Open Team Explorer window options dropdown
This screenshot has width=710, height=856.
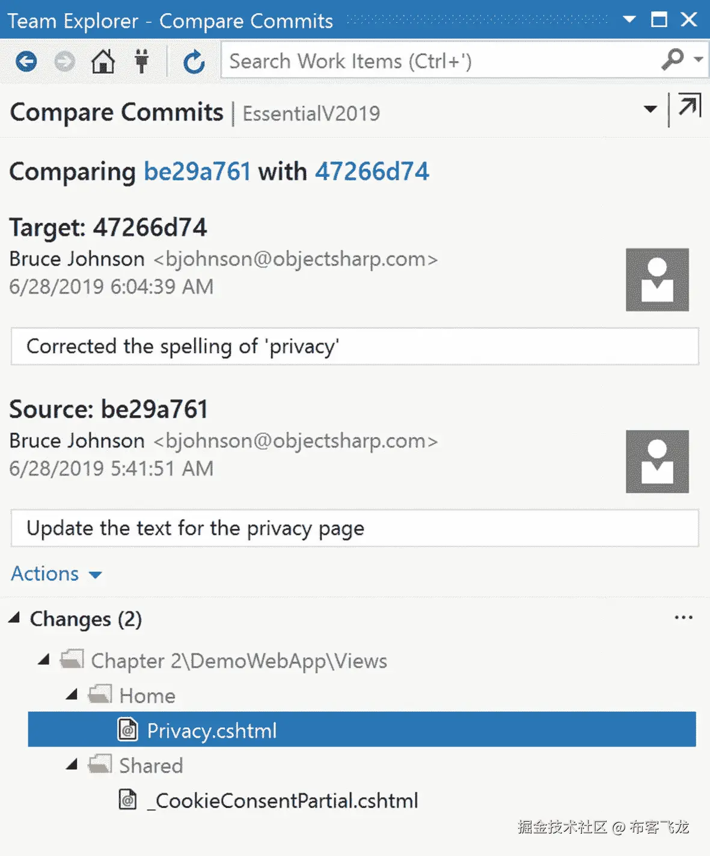629,20
